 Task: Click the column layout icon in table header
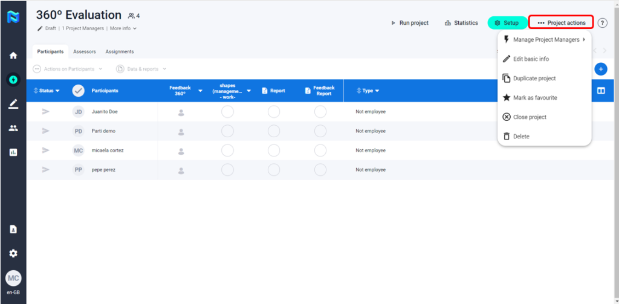601,91
